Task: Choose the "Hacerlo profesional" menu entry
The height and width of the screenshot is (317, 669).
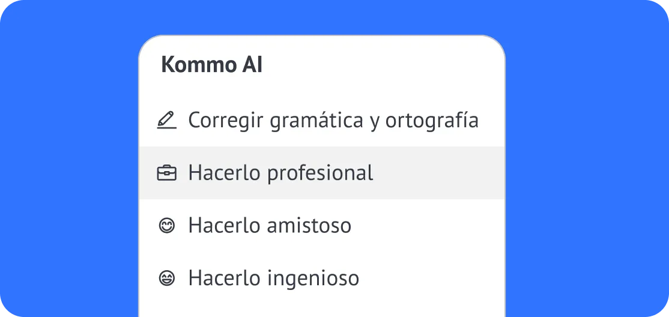Action: tap(280, 174)
